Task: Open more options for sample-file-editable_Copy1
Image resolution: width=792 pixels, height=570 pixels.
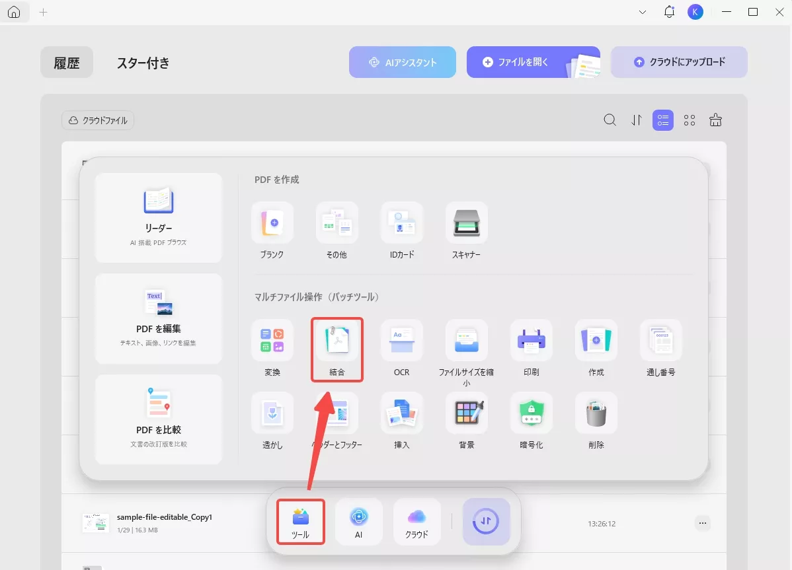Action: click(703, 523)
